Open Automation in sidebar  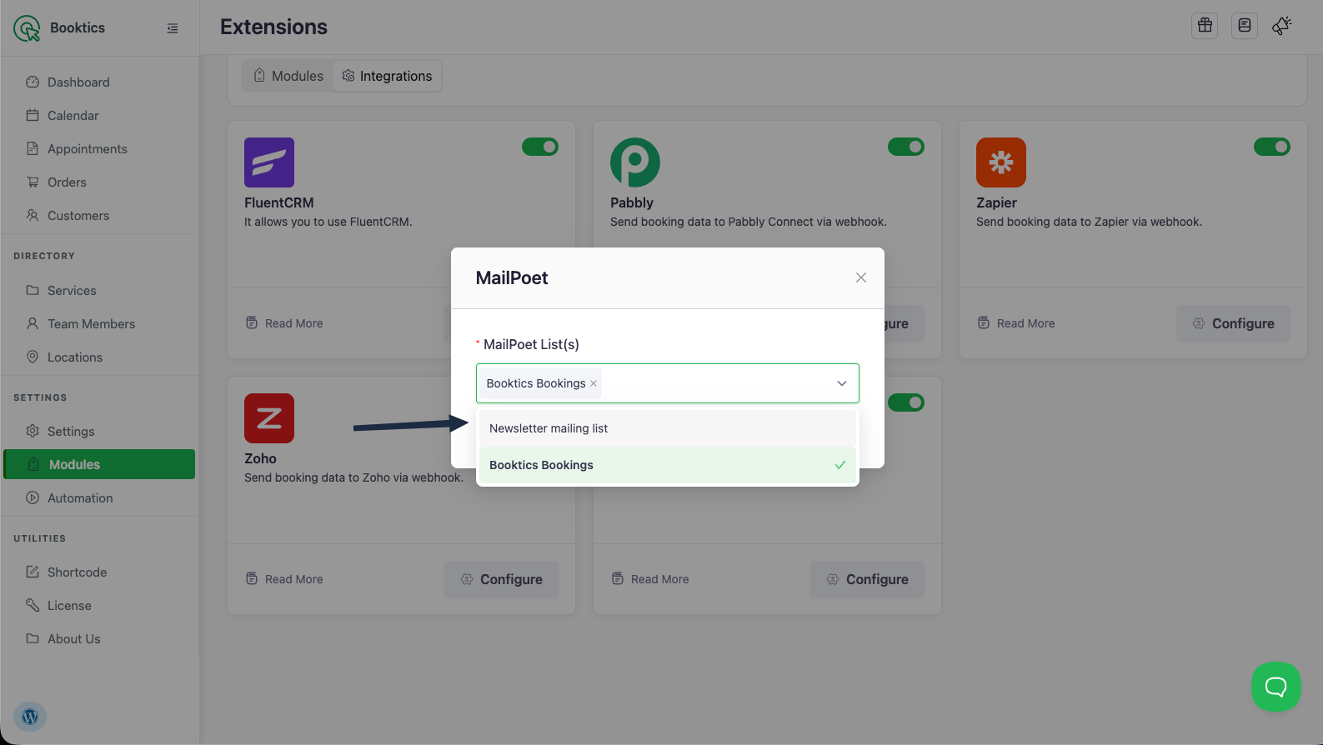tap(99, 497)
